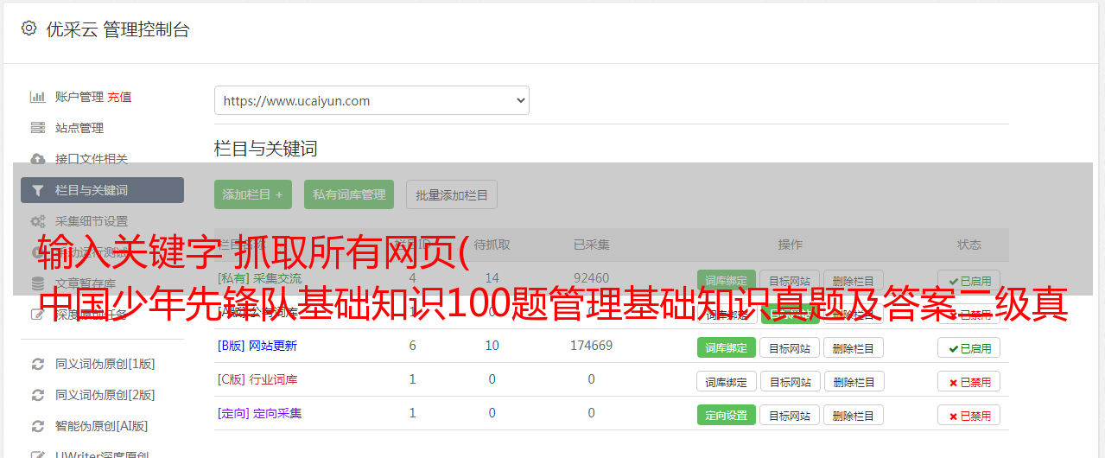
Task: Click the 待抓取 value 14
Action: pos(492,278)
